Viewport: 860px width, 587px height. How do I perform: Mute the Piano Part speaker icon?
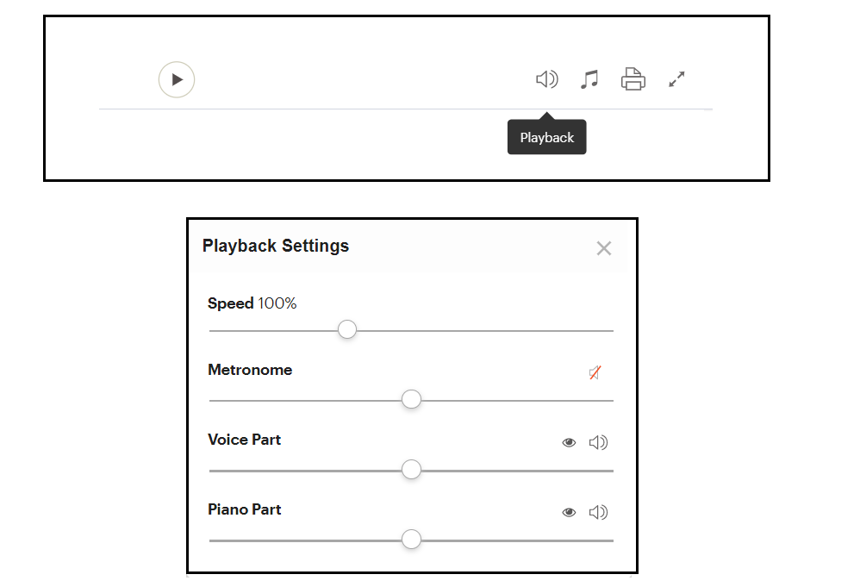tap(598, 512)
